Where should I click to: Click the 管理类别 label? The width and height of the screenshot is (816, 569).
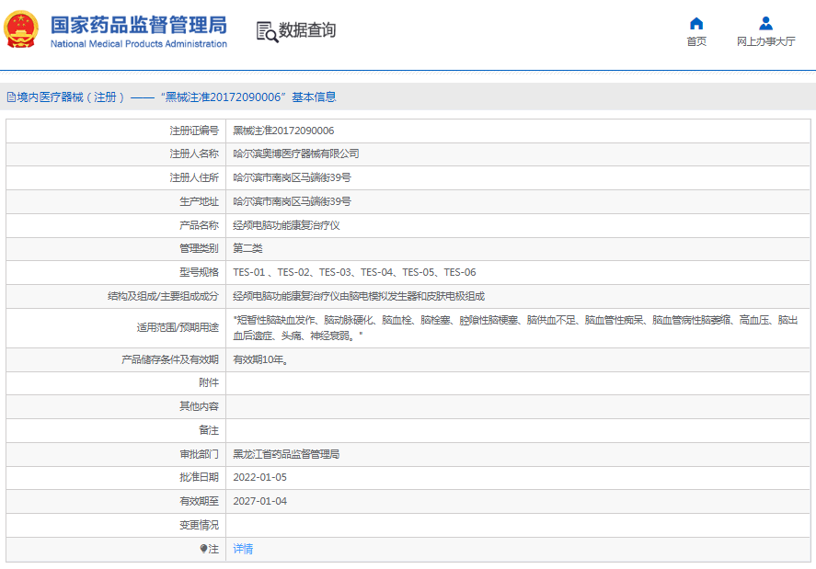tap(200, 248)
